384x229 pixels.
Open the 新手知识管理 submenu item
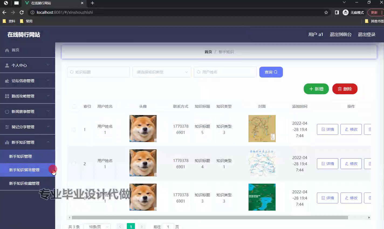(x=28, y=156)
